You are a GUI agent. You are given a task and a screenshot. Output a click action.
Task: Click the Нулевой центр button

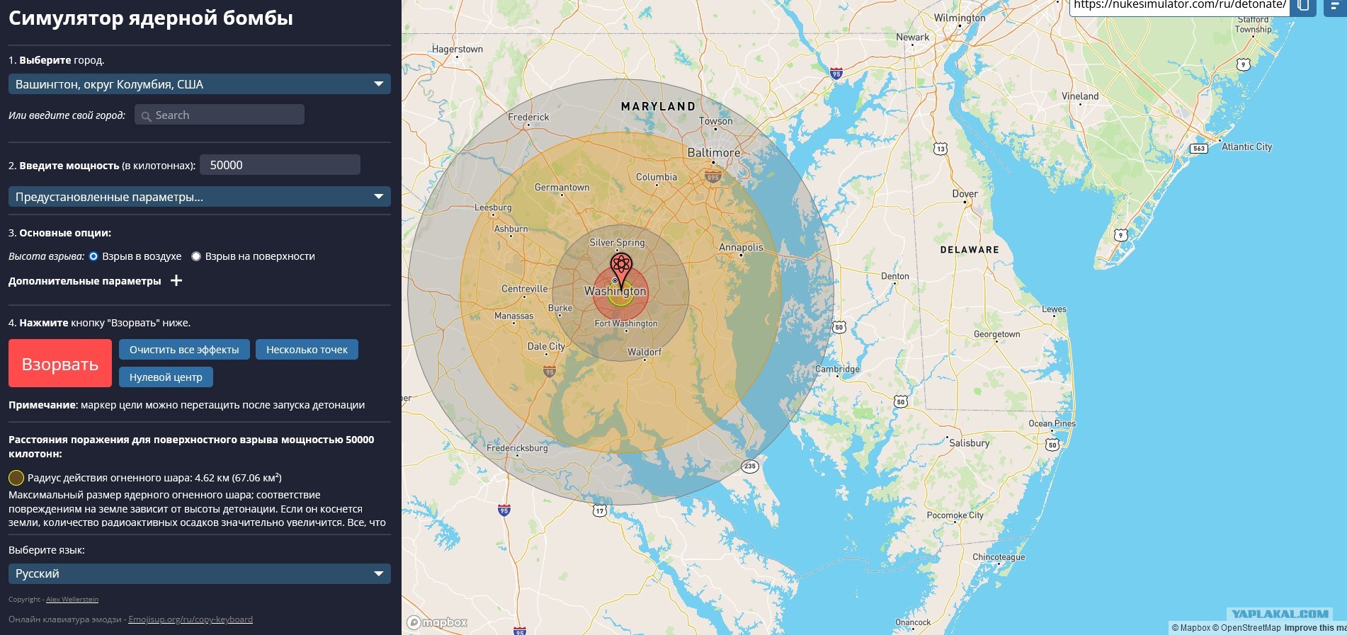(166, 377)
